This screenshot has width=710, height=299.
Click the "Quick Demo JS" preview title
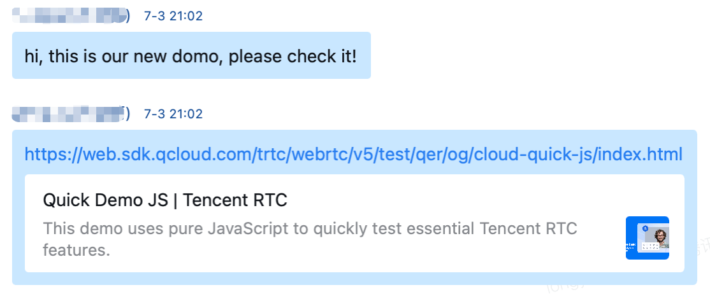coord(165,200)
